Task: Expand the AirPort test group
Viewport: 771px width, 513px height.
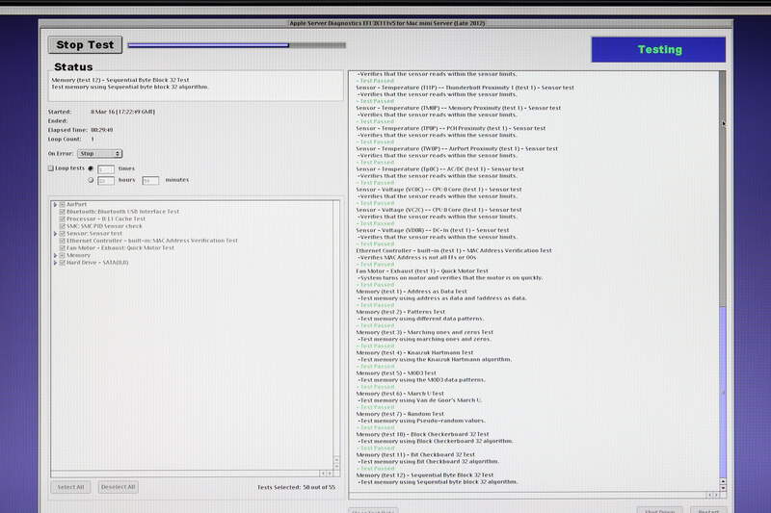Action: [x=55, y=204]
